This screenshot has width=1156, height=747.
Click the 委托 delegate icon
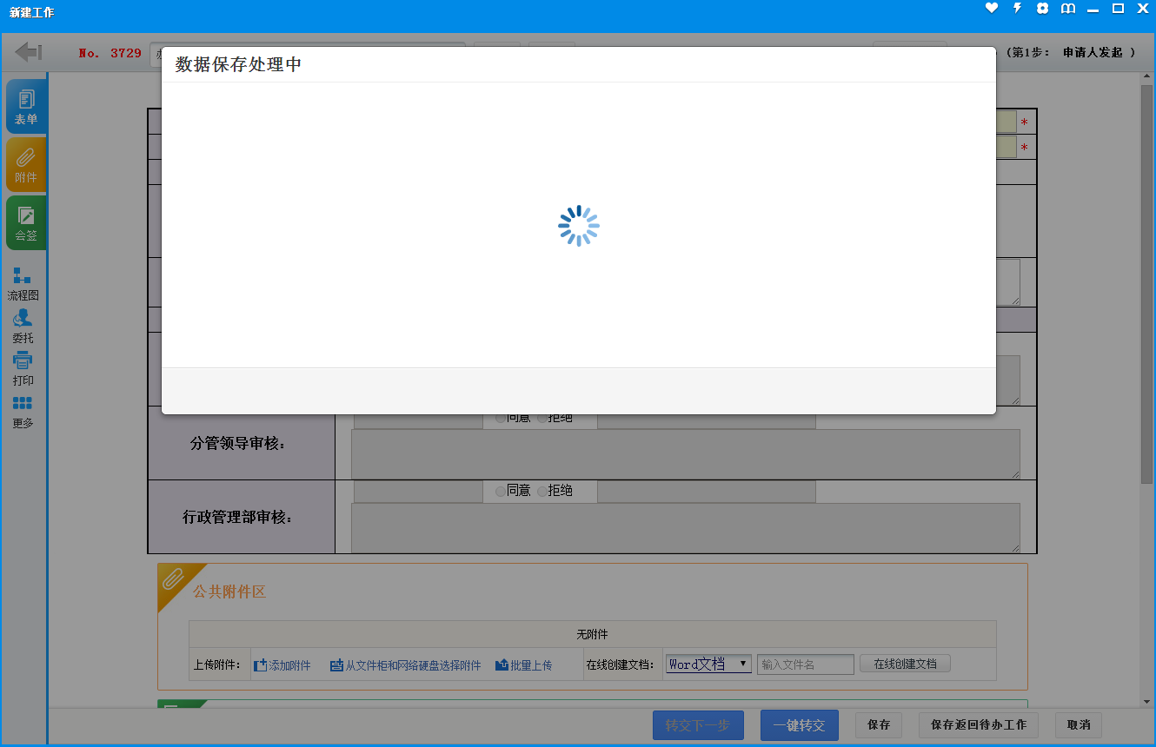23,326
